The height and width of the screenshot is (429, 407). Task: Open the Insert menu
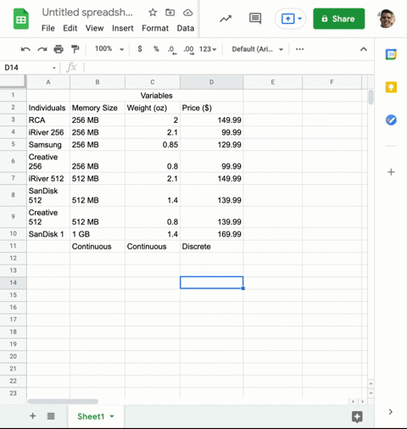click(x=123, y=28)
